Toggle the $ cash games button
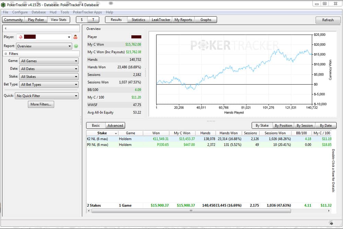Image resolution: width=343 pixels, height=229 pixels. (82, 20)
